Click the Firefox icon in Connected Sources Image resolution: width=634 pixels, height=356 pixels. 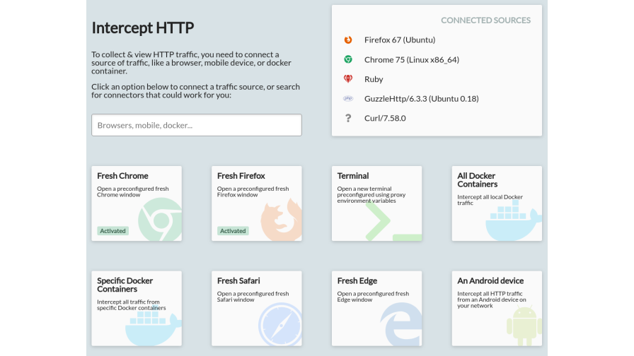pos(348,40)
